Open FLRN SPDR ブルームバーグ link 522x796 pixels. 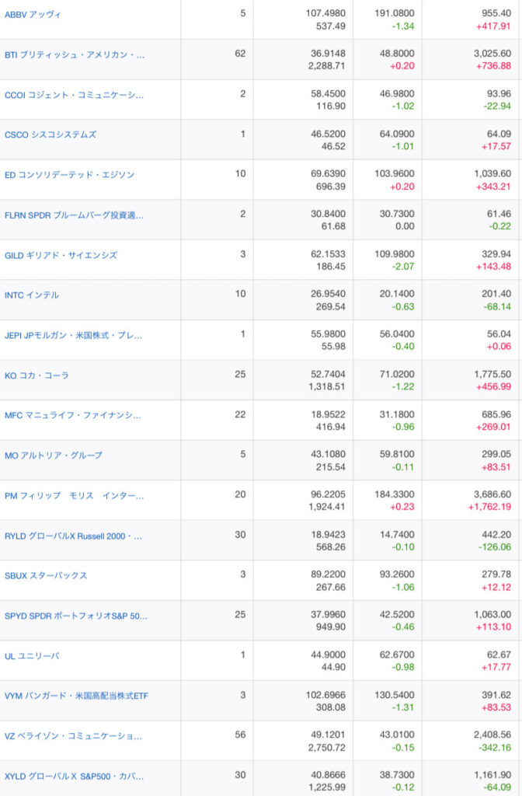(x=74, y=215)
